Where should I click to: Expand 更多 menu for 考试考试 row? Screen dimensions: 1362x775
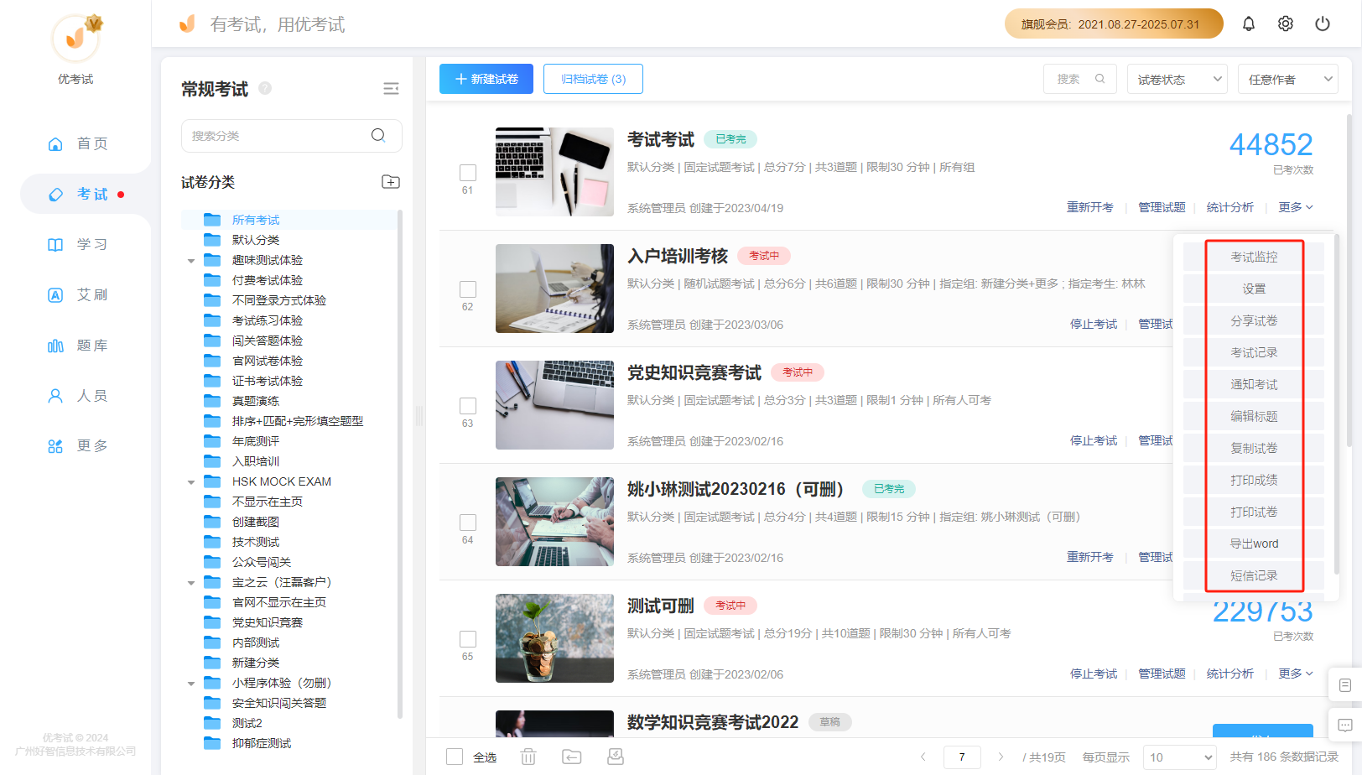tap(1296, 207)
